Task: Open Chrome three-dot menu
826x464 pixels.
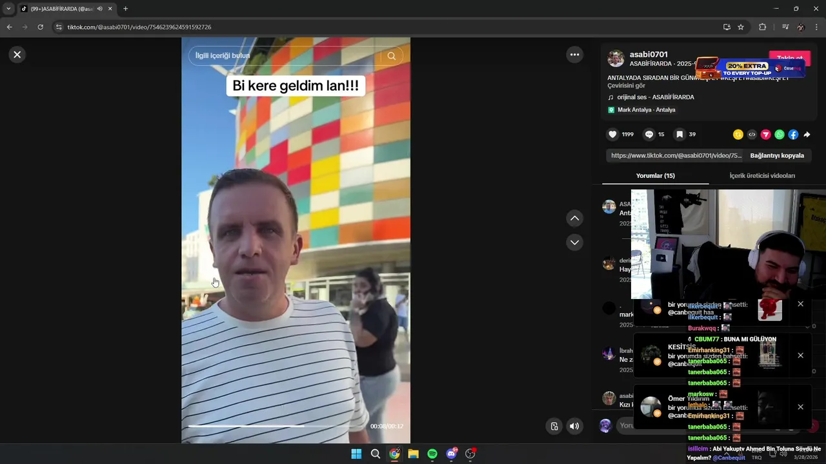Action: 817,27
